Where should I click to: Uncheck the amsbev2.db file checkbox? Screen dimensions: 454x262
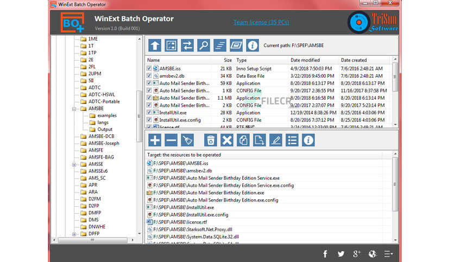(149, 76)
